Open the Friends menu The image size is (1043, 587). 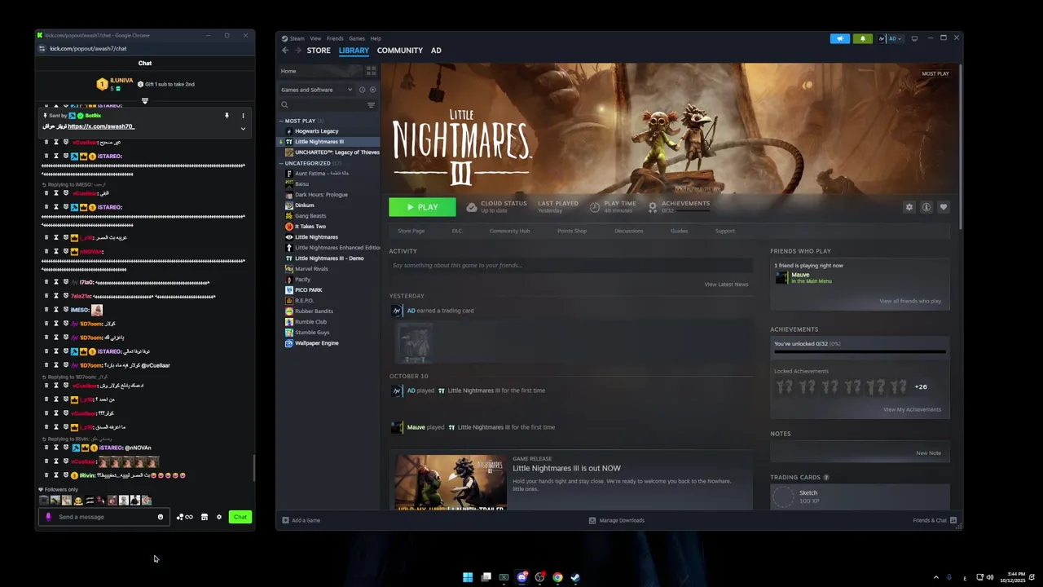(x=335, y=38)
